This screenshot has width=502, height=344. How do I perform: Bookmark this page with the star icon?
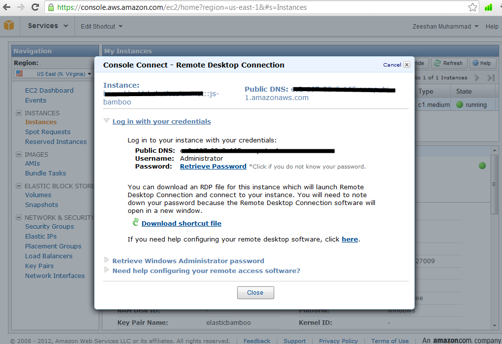472,7
